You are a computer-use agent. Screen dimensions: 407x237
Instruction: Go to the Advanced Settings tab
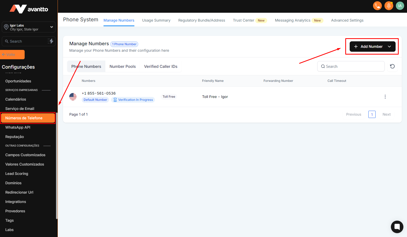click(347, 20)
